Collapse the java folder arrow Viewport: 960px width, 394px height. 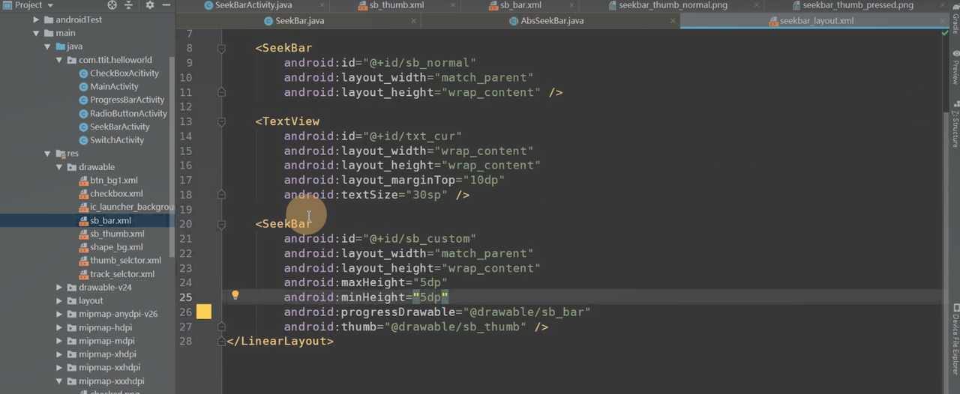coord(48,46)
